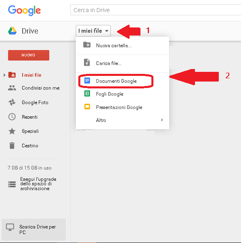The height and width of the screenshot is (243, 241).
Task: Open I miei file in sidebar
Action: click(31, 75)
